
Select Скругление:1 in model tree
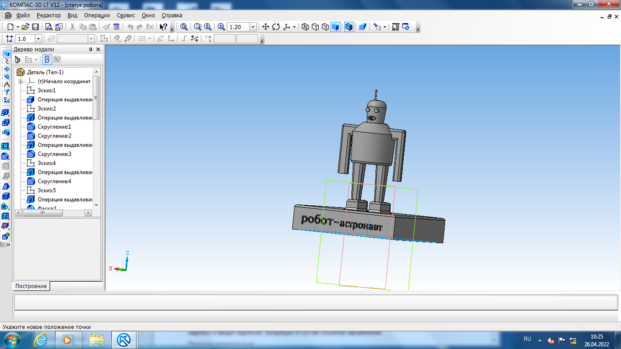(54, 127)
